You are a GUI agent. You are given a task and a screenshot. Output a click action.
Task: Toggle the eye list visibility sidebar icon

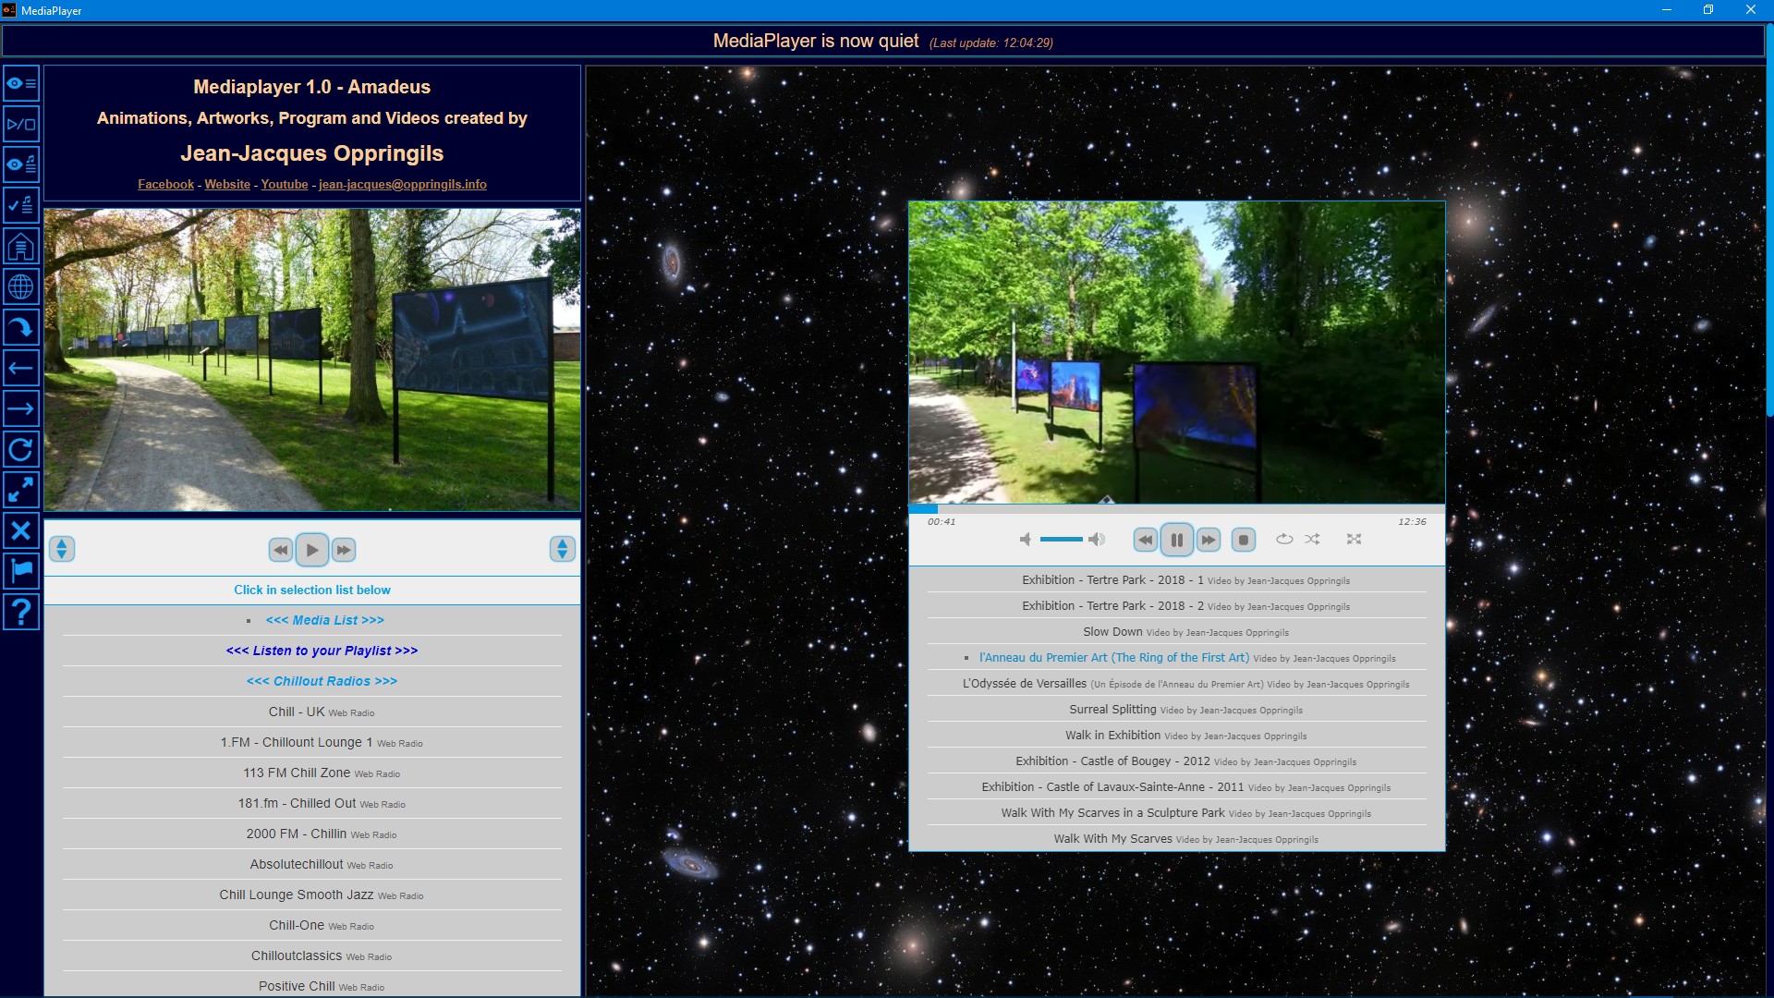point(20,83)
